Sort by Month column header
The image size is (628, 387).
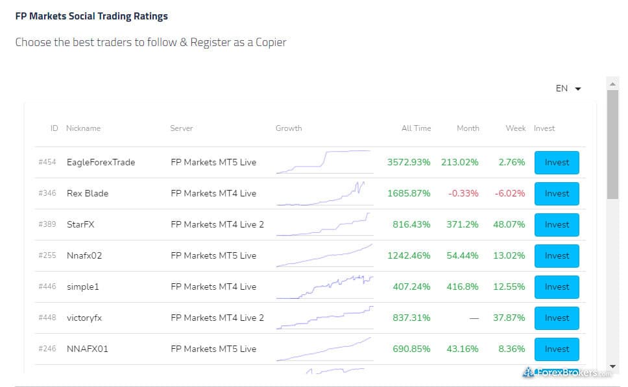click(468, 128)
